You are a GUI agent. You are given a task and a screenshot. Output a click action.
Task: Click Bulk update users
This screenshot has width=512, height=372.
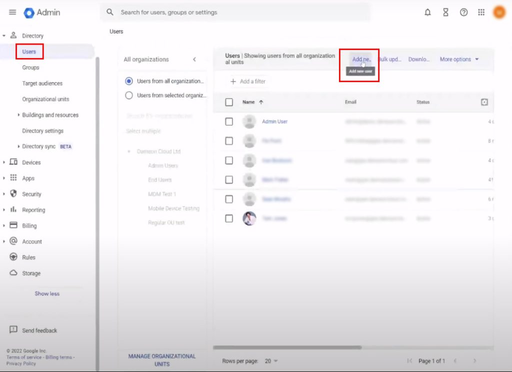pyautogui.click(x=389, y=59)
